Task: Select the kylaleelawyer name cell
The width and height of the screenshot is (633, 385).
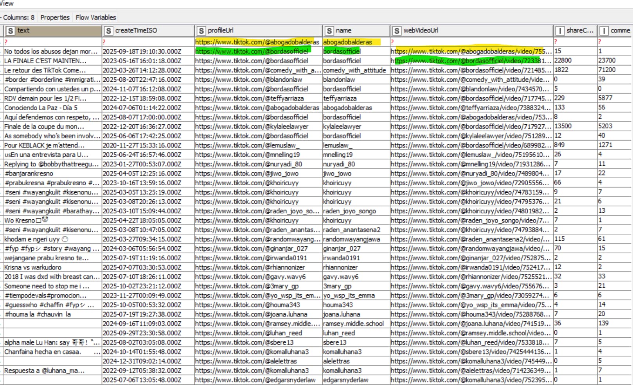Action: pos(342,127)
